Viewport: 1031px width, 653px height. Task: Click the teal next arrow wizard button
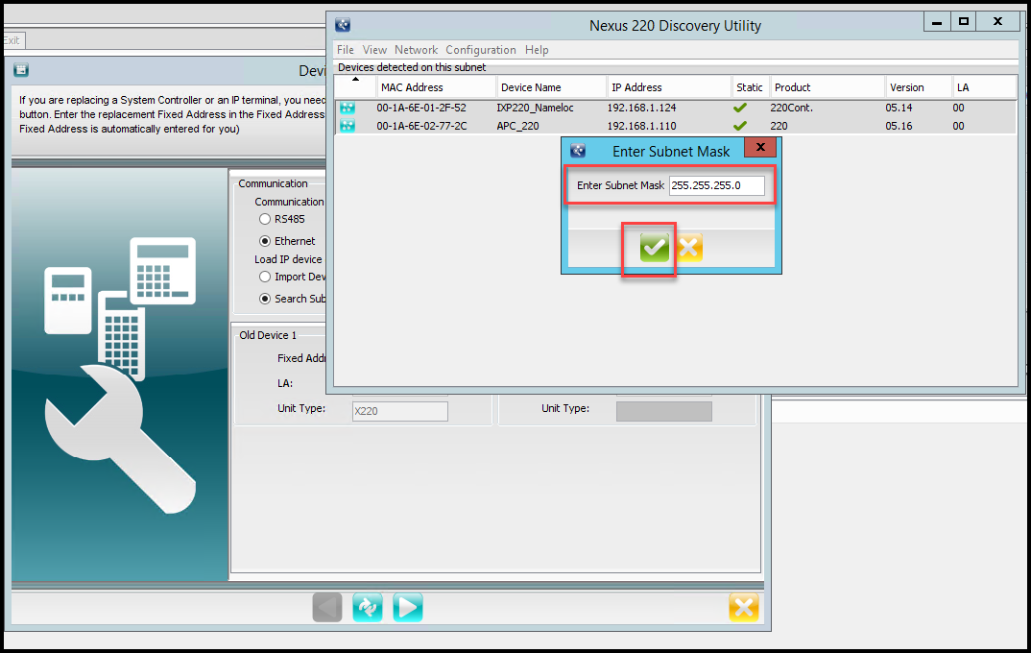pyautogui.click(x=408, y=607)
